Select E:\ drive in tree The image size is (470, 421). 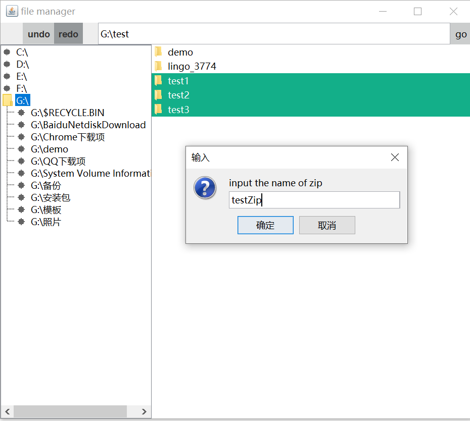click(x=22, y=76)
